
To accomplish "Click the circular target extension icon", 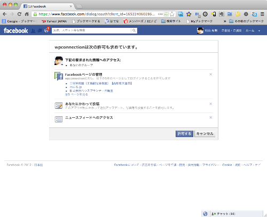I will tap(205, 14).
